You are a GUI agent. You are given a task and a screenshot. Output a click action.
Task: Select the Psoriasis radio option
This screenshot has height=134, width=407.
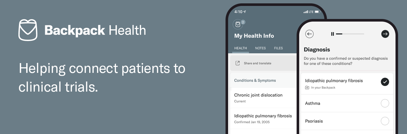[385, 121]
